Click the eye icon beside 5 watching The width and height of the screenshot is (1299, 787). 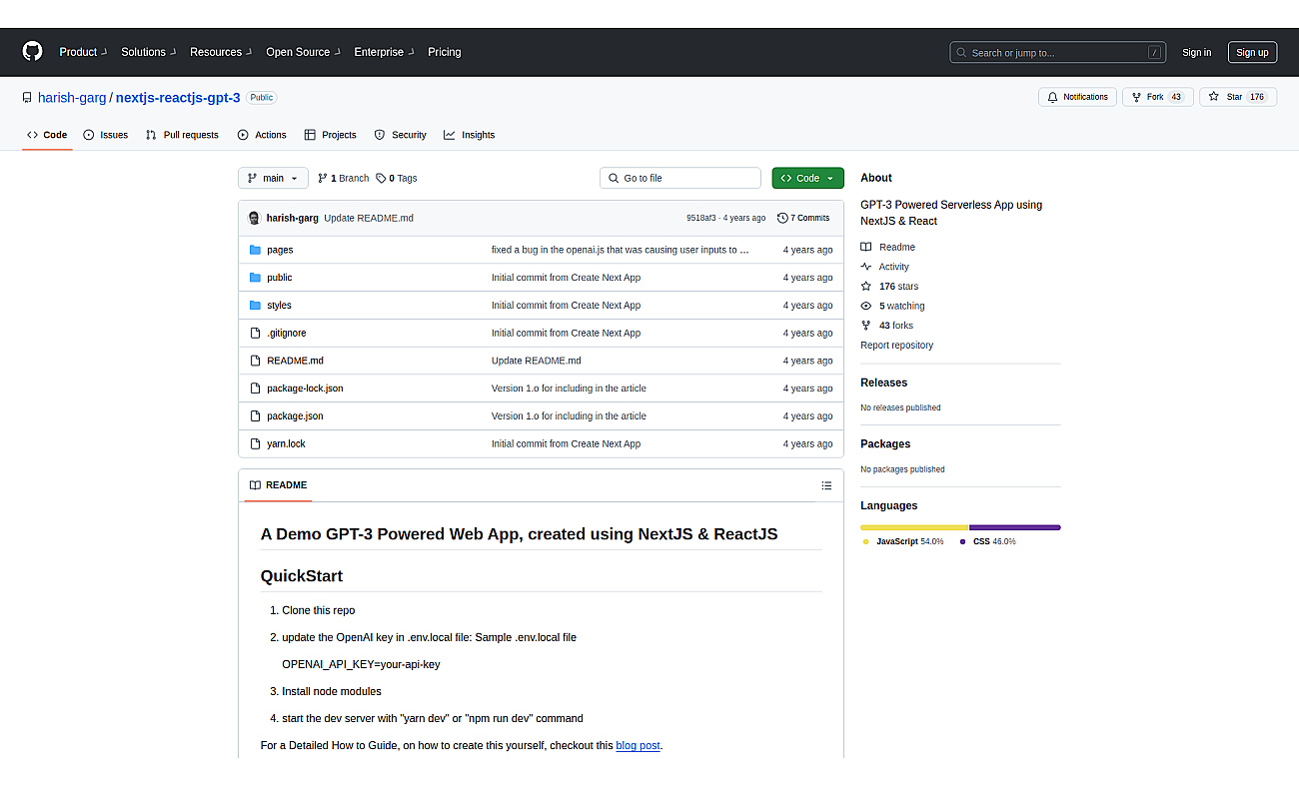click(x=866, y=306)
